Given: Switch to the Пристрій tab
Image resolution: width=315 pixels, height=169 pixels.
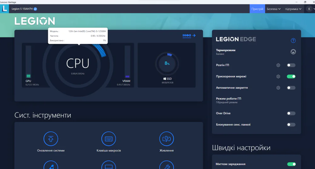Looking at the screenshot, I should point(257,9).
